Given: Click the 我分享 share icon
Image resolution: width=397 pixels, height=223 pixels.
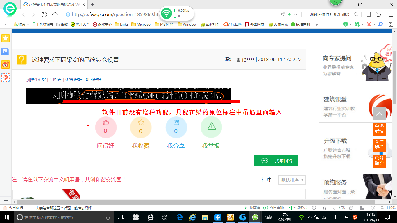Looking at the screenshot, I should (176, 122).
